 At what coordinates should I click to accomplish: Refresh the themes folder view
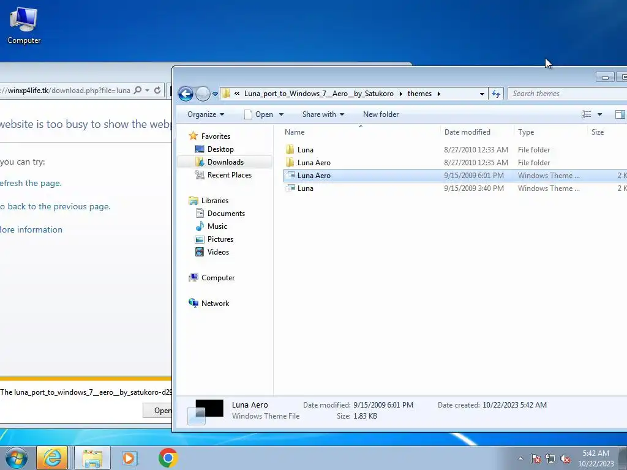point(496,94)
